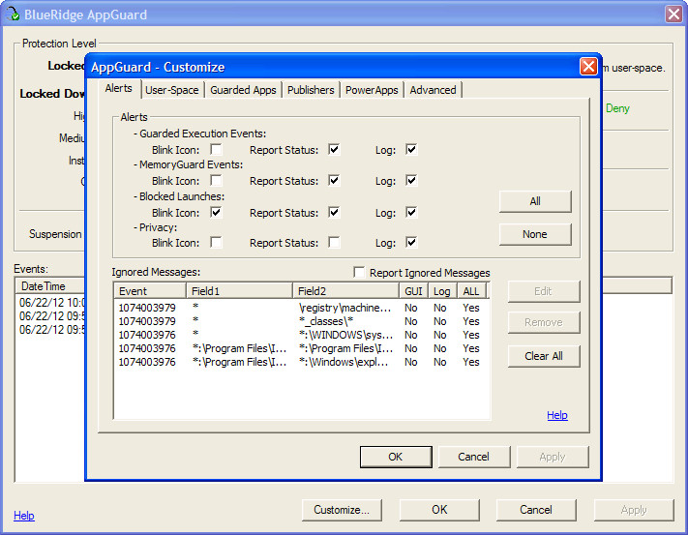Image resolution: width=688 pixels, height=535 pixels.
Task: Uncheck Log for MemoryGuard Events
Action: [x=411, y=181]
